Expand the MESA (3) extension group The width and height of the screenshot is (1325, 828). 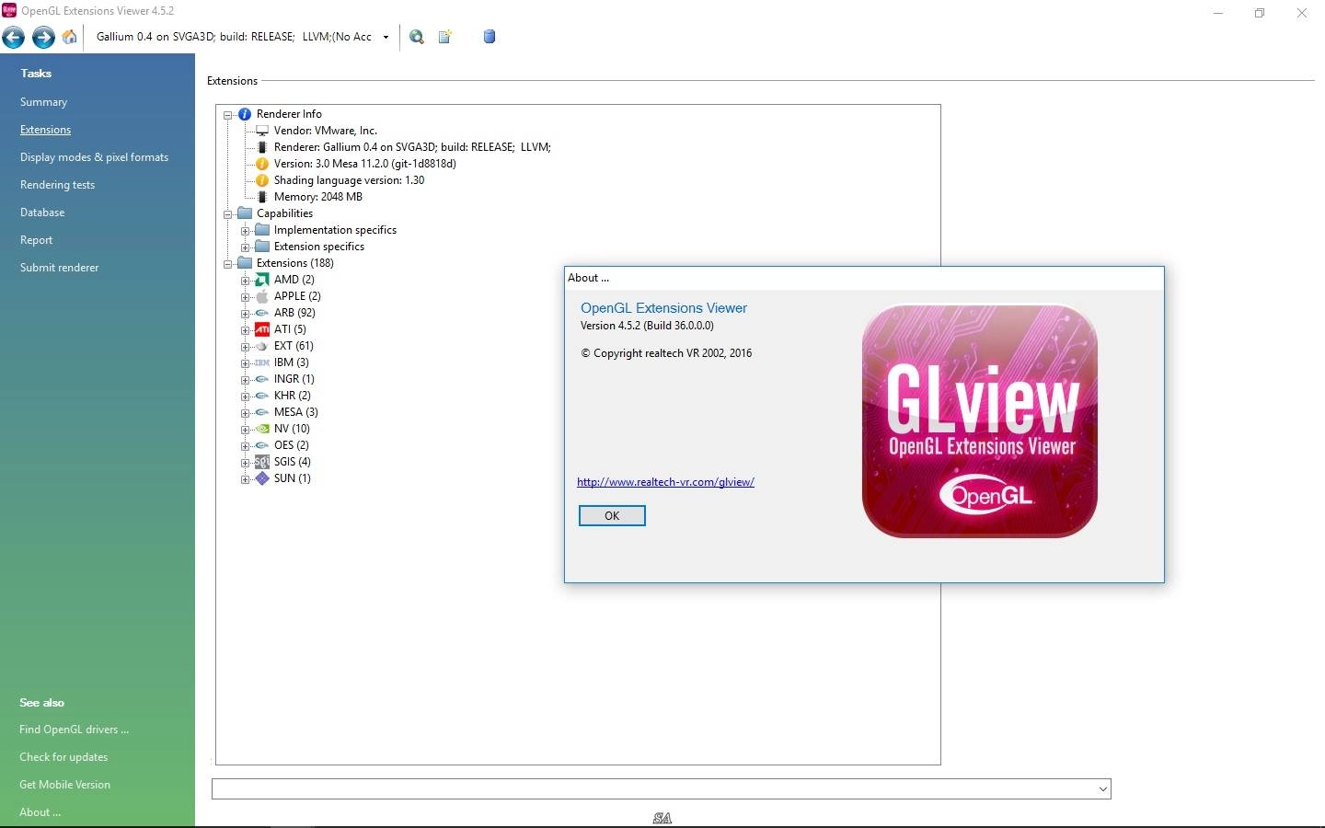(x=246, y=413)
